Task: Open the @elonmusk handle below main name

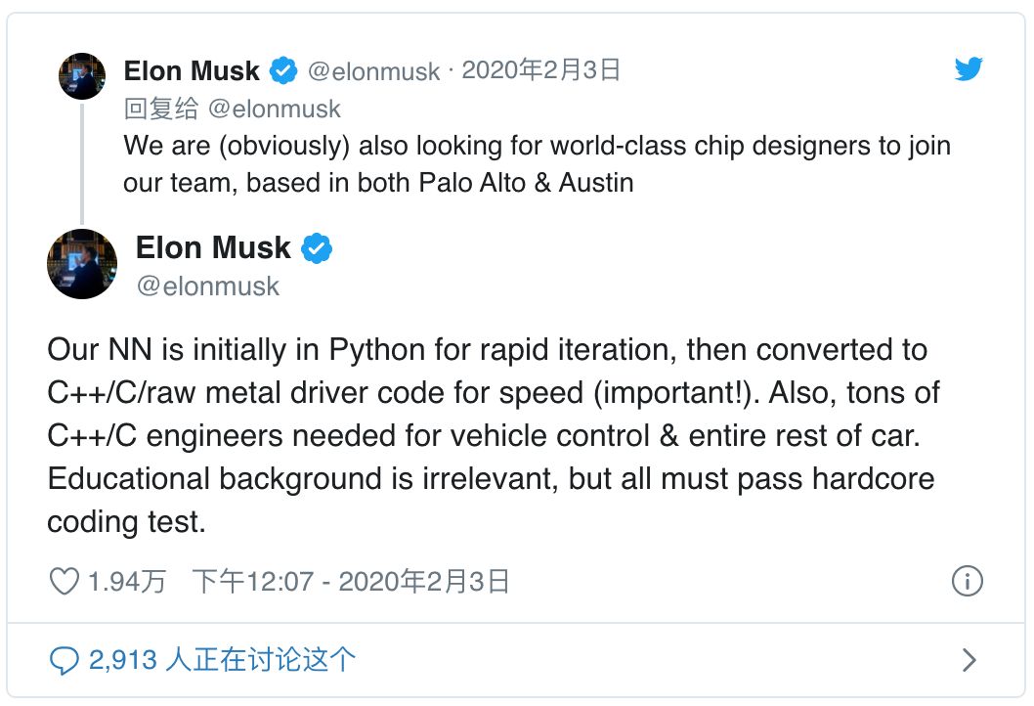Action: coord(208,287)
